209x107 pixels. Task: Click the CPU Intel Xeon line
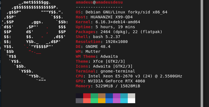click(129, 76)
